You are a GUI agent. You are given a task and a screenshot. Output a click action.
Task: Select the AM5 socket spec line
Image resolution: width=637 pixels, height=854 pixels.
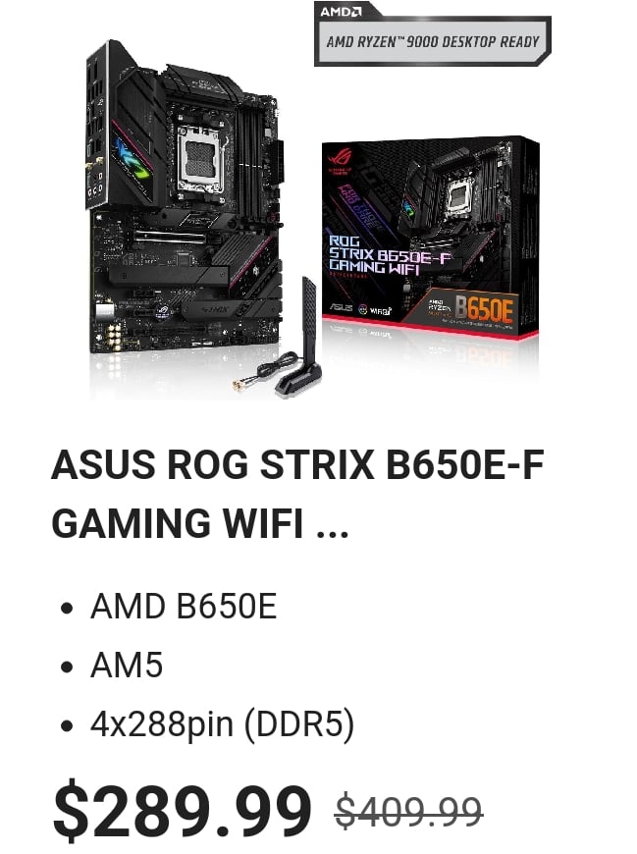[127, 665]
